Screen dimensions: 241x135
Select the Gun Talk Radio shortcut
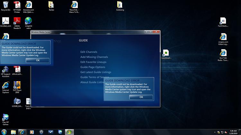point(223,55)
